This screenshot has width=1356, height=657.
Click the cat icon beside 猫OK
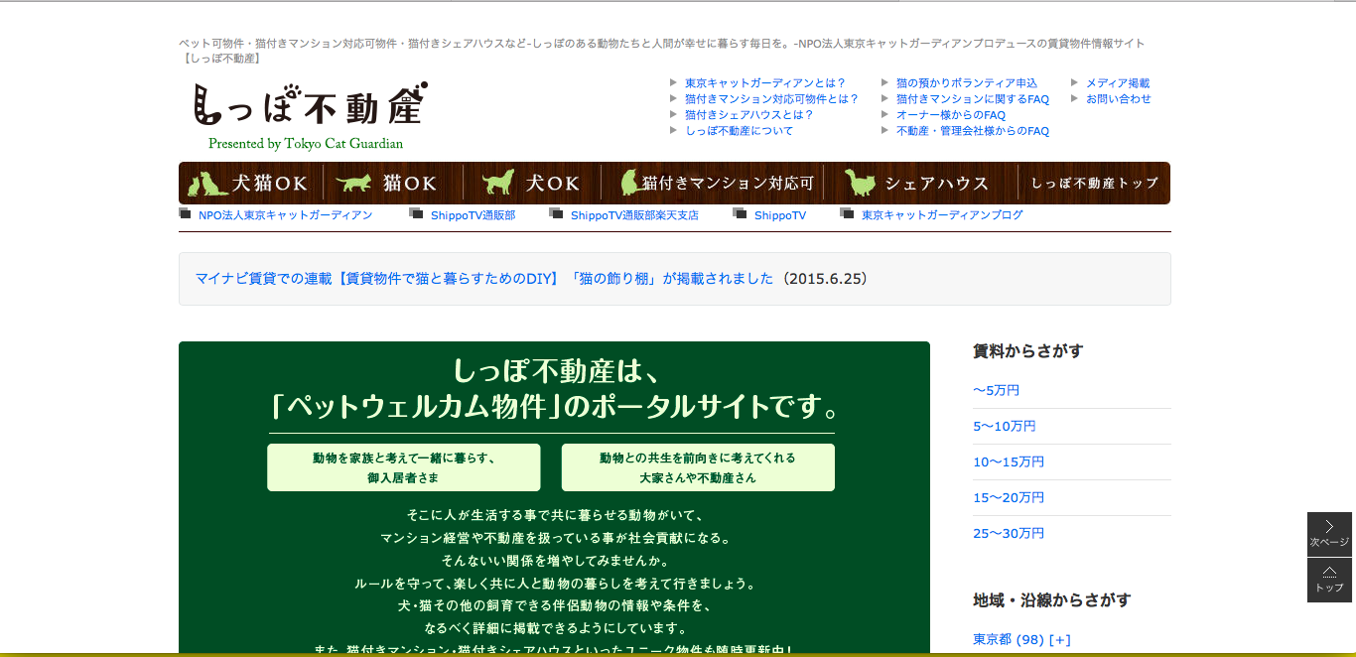pos(352,184)
